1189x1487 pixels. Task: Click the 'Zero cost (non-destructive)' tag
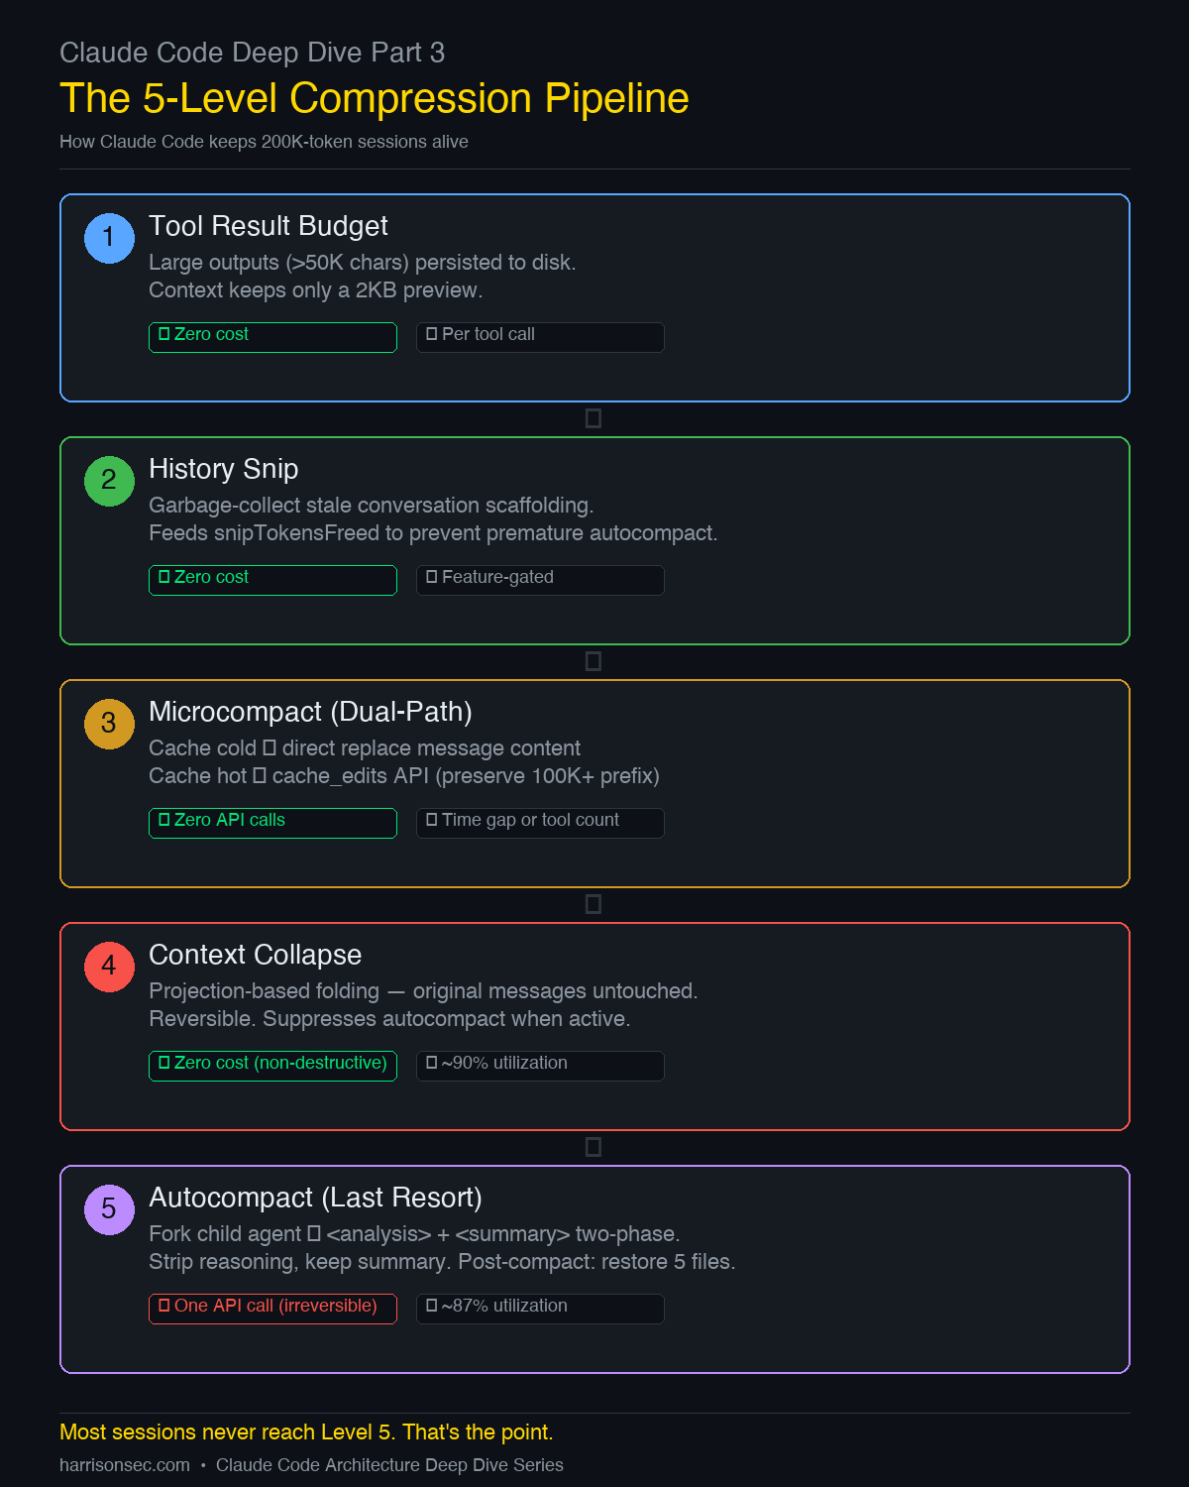tap(272, 1065)
